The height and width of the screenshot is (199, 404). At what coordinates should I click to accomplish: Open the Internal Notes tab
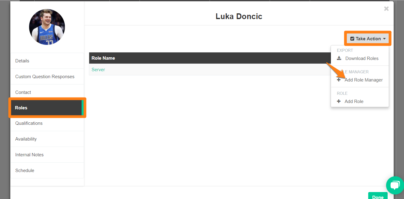[47, 154]
